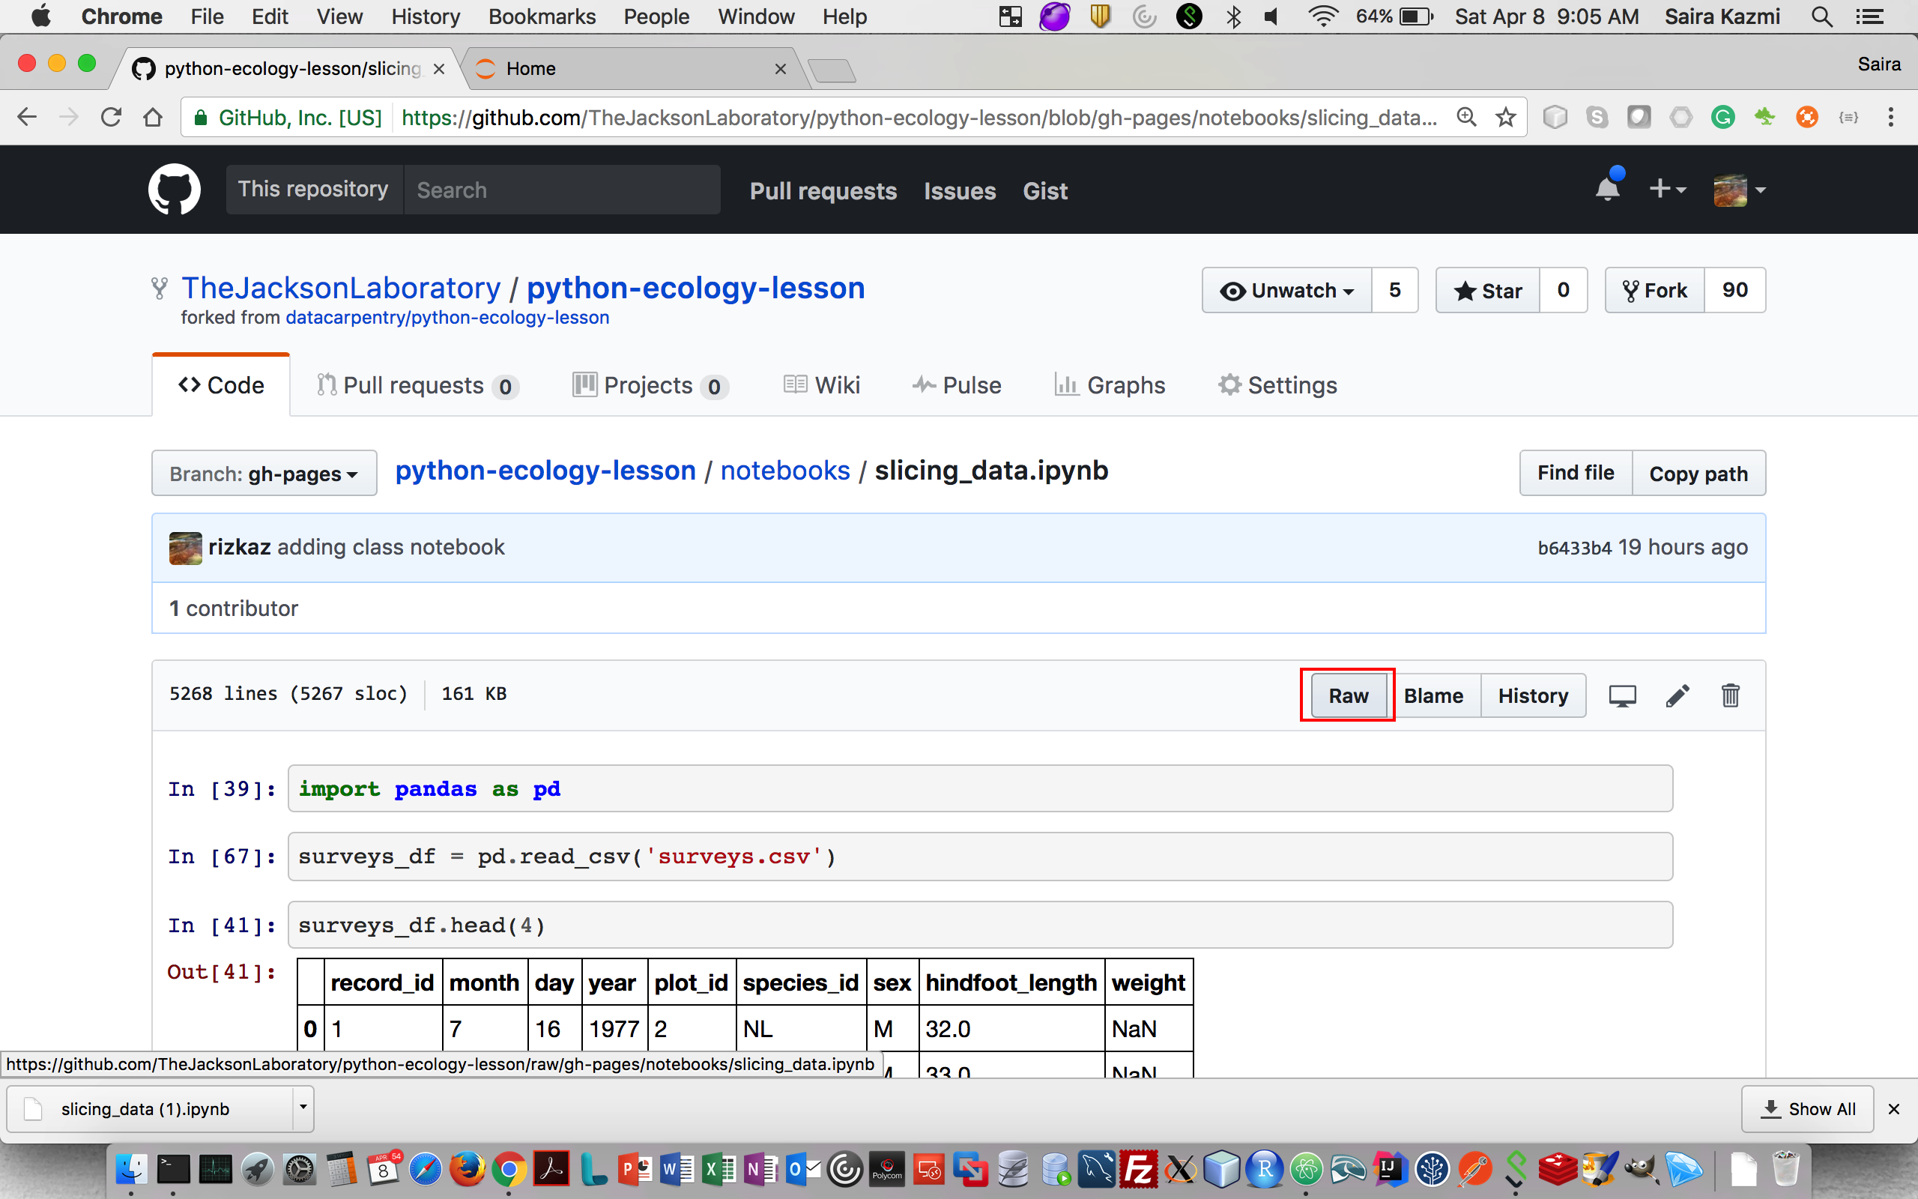Open datacarpentry/python-ecology-lesson fork source link
Image resolution: width=1918 pixels, height=1199 pixels.
tap(447, 317)
